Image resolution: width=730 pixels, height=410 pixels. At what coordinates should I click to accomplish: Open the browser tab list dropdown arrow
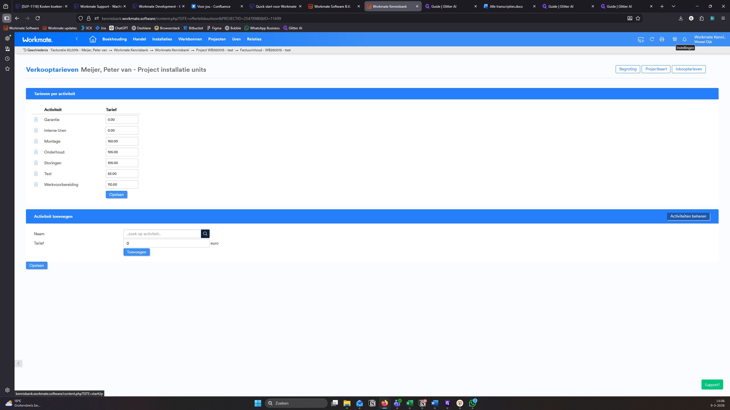[x=674, y=6]
